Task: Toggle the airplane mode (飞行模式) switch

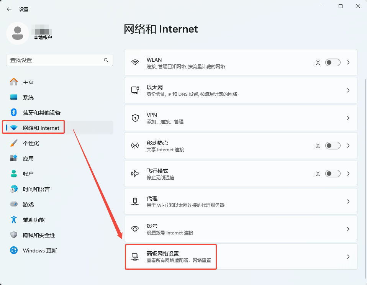Action: (x=333, y=174)
